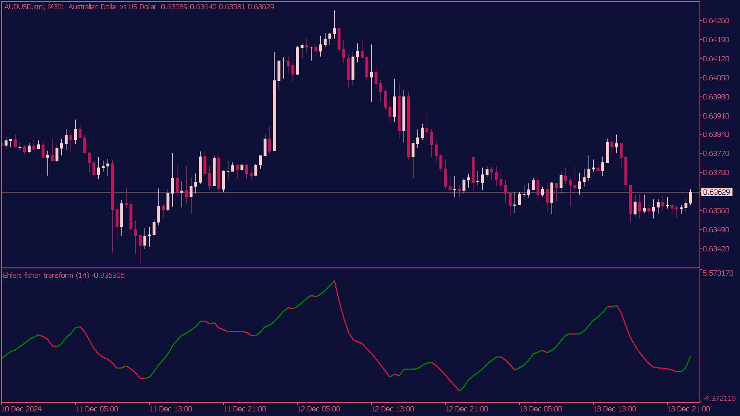Click the 0.63420 price axis label
Viewport: 740px width, 416px height.
pyautogui.click(x=715, y=249)
